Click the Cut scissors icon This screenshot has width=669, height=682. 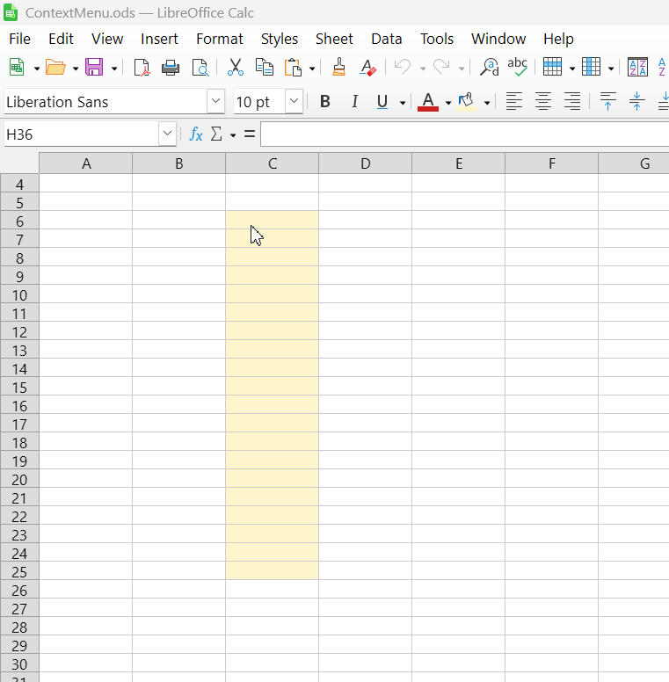click(x=235, y=68)
